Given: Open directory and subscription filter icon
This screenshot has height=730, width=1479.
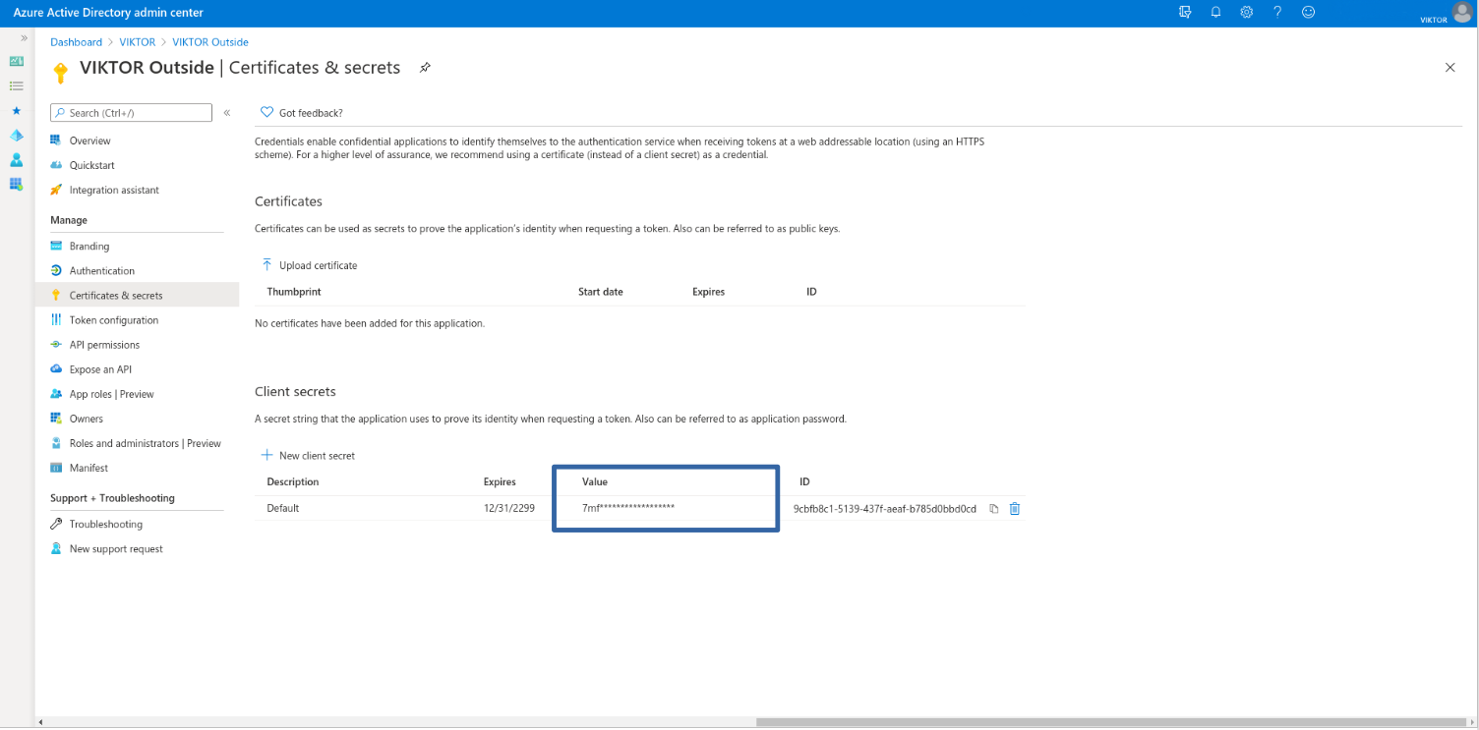Looking at the screenshot, I should pos(1185,12).
